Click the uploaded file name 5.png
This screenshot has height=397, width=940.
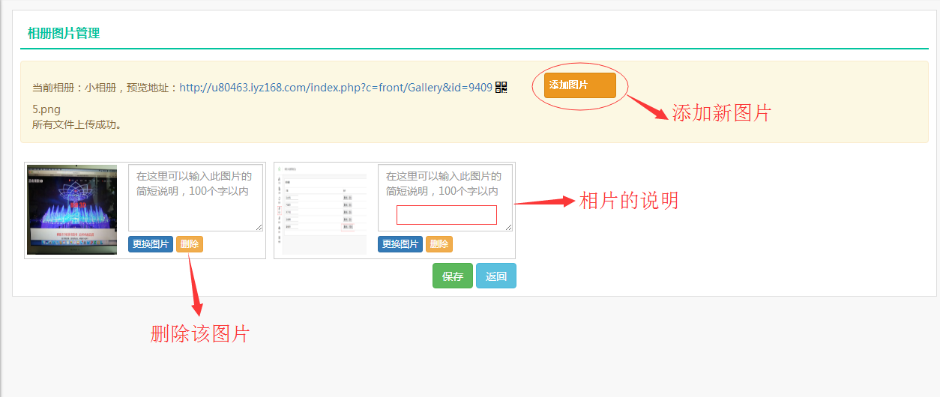click(x=46, y=109)
